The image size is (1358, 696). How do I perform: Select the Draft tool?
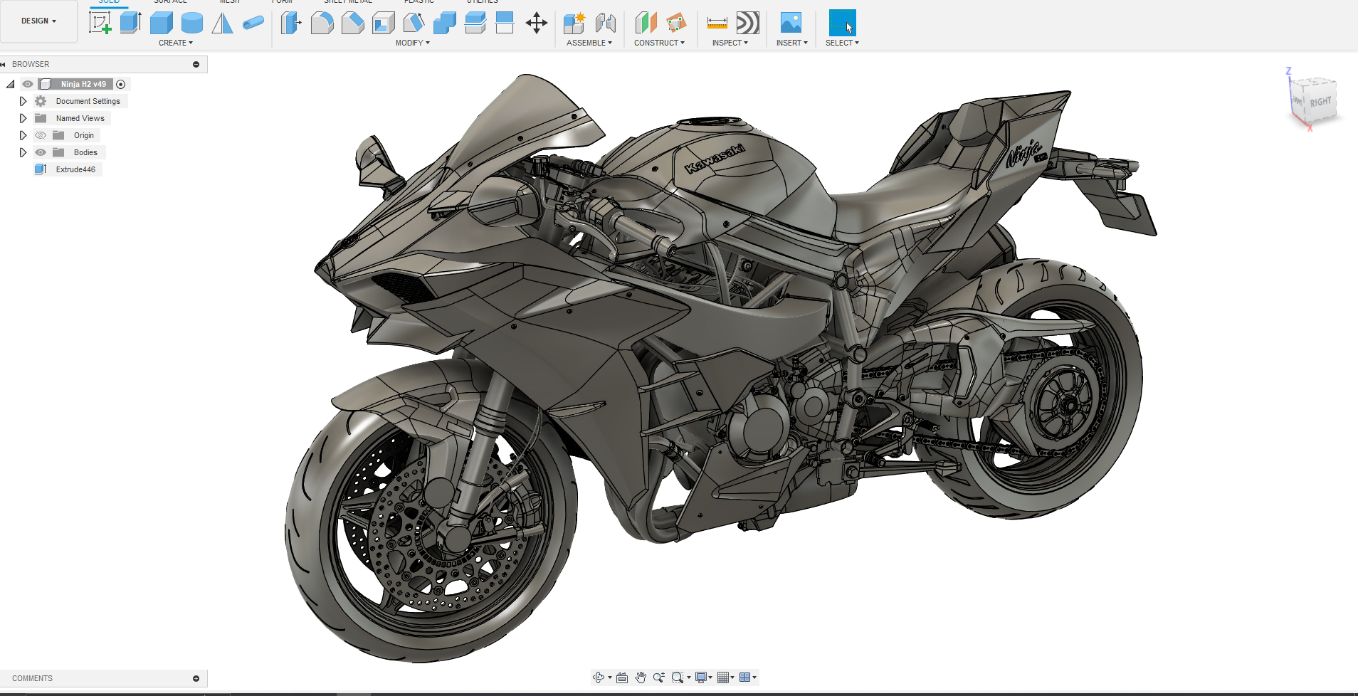point(414,23)
